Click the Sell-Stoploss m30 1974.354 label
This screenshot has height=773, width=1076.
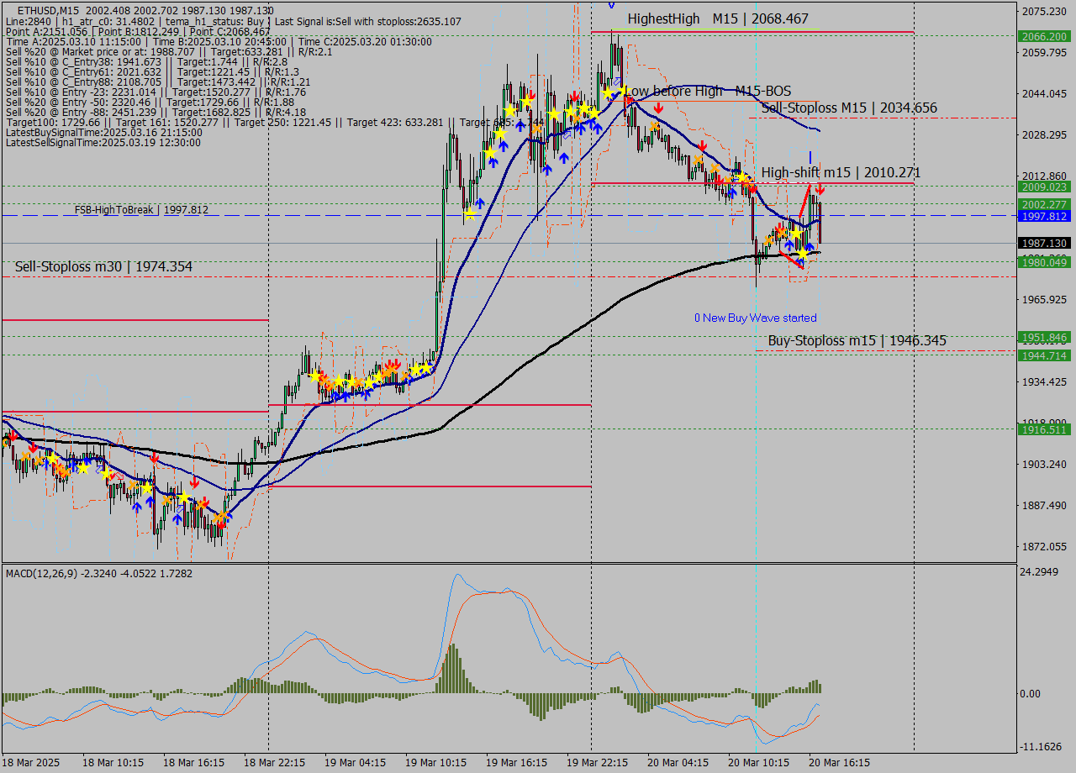tap(103, 266)
